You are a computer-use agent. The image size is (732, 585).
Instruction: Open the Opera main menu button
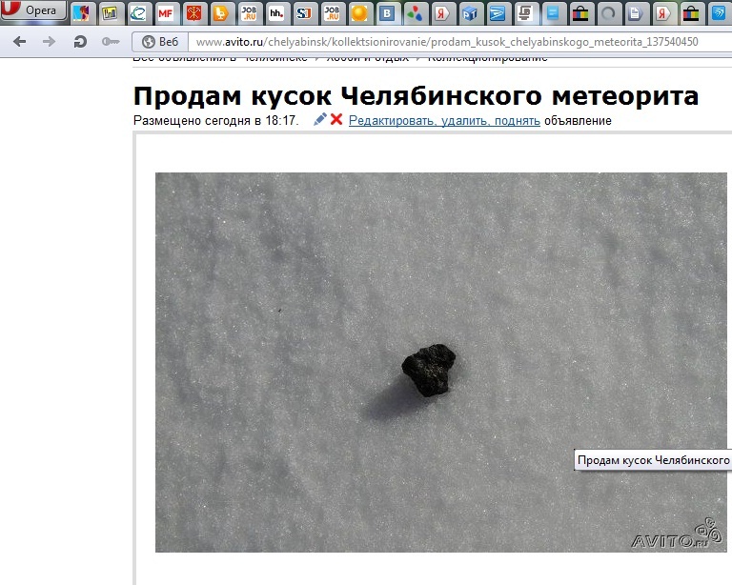pos(33,10)
